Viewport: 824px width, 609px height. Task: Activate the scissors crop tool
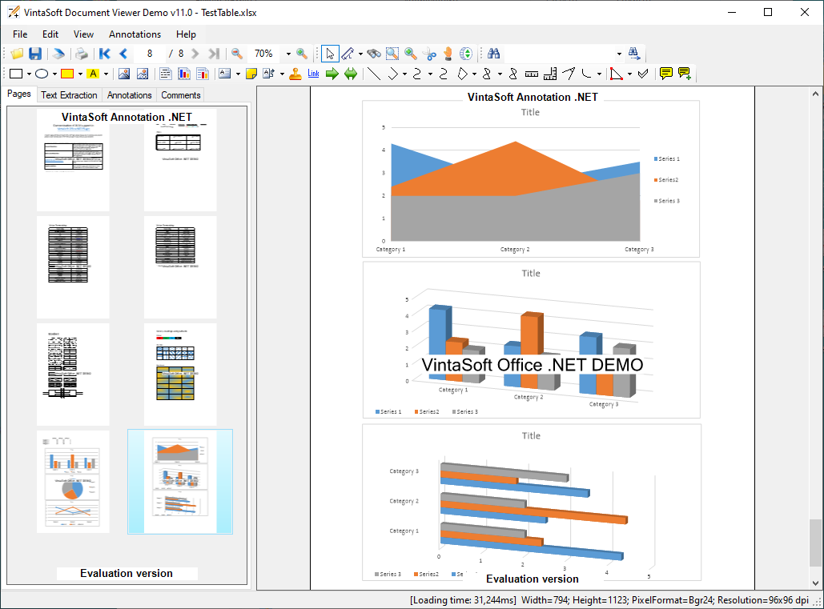click(430, 54)
